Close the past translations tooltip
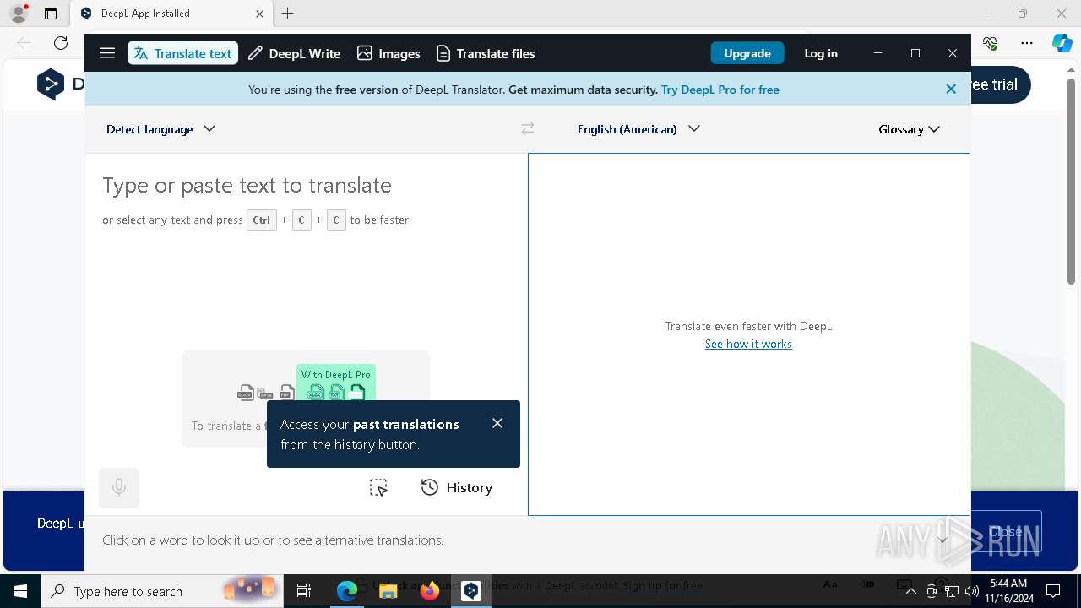 (x=497, y=423)
